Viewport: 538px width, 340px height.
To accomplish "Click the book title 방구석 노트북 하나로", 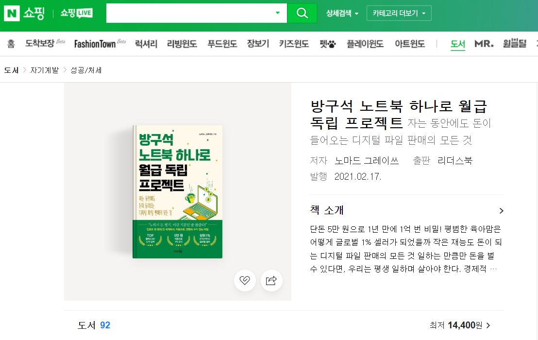I will (x=398, y=115).
